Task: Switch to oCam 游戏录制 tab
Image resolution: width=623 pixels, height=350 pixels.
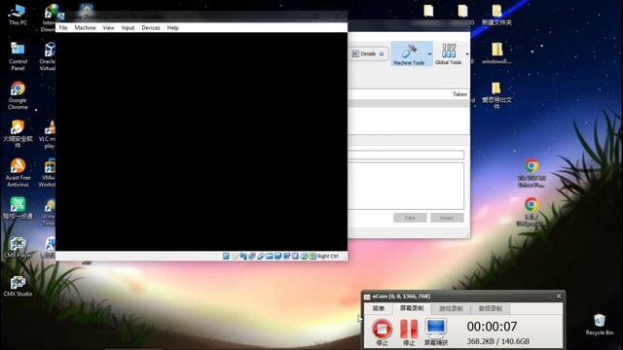Action: pyautogui.click(x=451, y=308)
